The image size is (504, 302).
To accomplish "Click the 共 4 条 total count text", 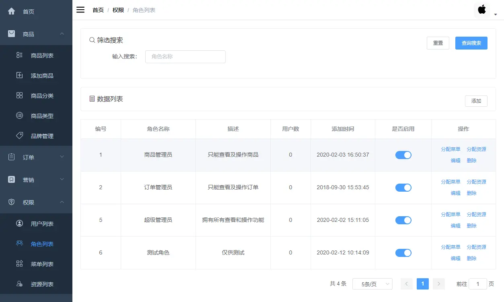I will [x=338, y=283].
